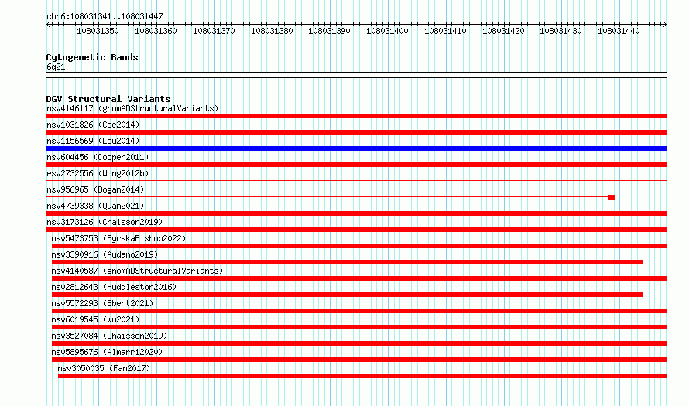
Task: Click the nsv4146117 (gnomADStructuralVariants) label
Action: pos(132,108)
